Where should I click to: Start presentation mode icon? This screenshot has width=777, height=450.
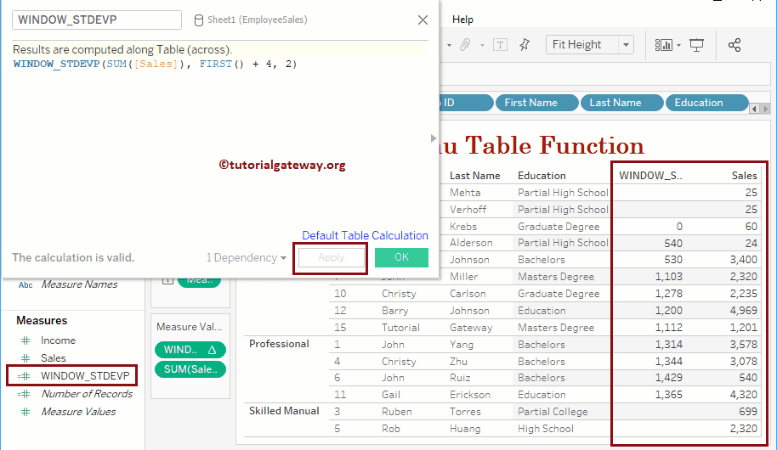pyautogui.click(x=697, y=45)
